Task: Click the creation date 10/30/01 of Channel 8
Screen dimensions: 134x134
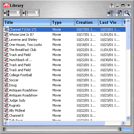Action: (x=86, y=116)
